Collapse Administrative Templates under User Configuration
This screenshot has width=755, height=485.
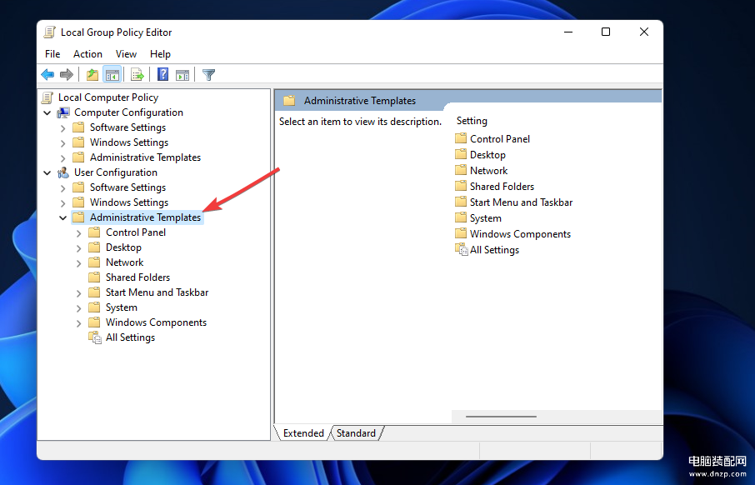(63, 217)
